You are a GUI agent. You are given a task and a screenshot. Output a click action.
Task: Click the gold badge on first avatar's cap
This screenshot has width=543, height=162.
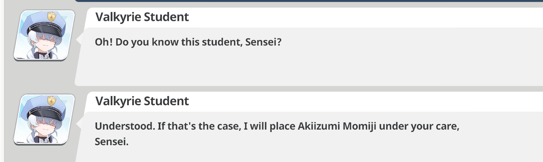[x=52, y=17]
